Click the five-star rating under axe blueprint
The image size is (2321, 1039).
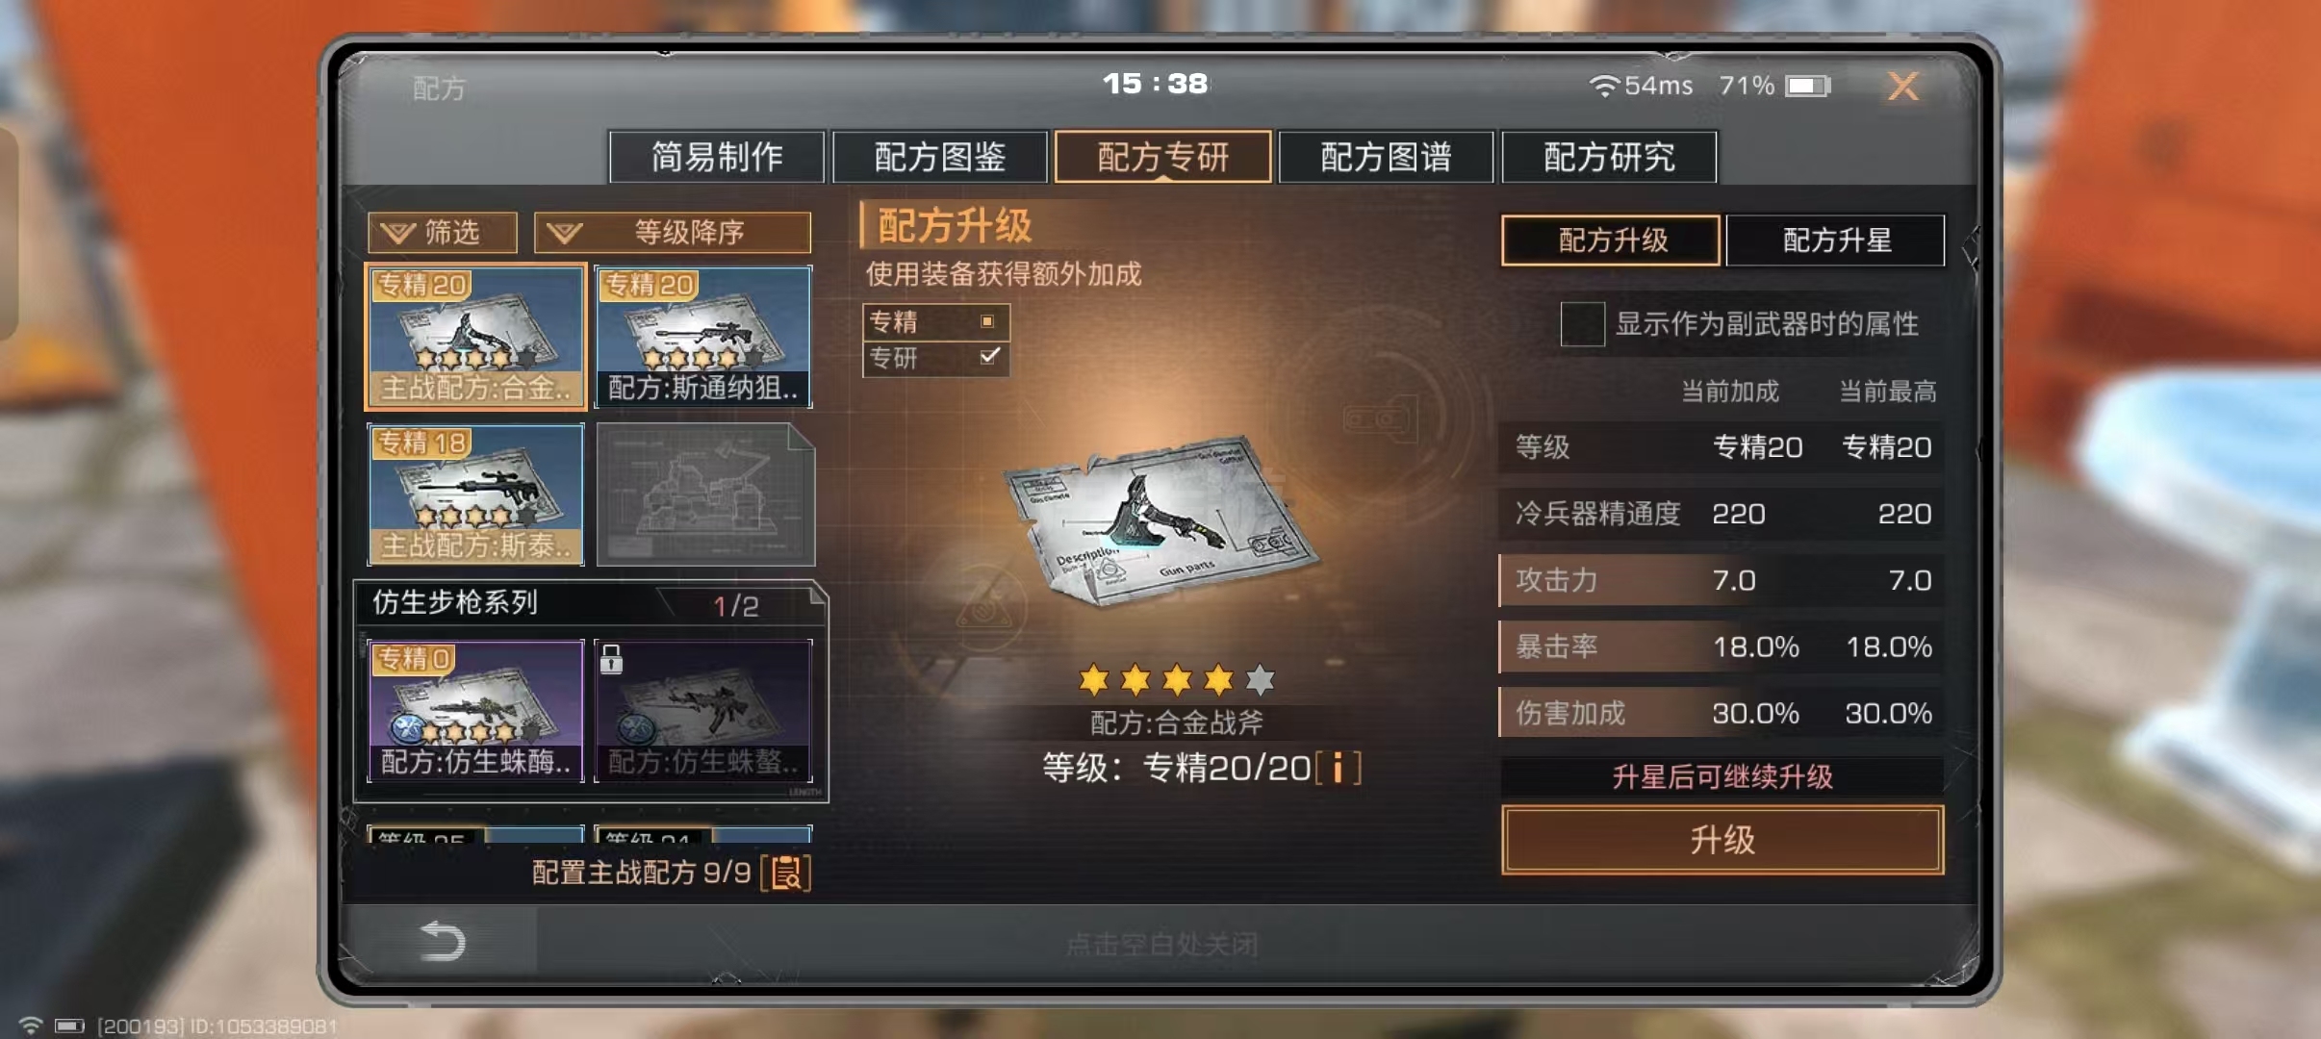coord(1177,680)
